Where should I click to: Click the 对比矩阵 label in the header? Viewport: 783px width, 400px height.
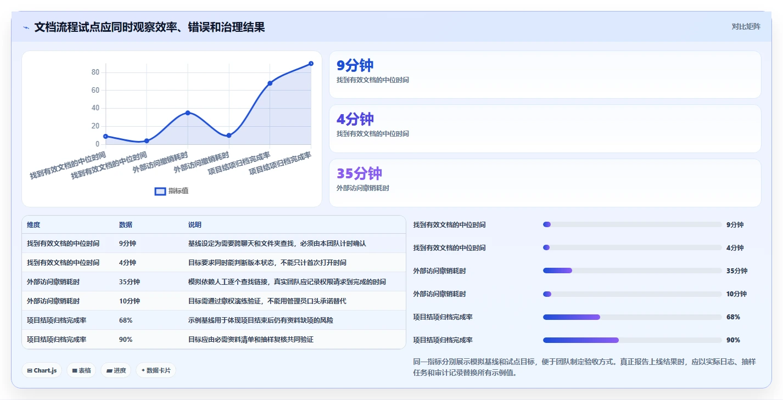(x=746, y=27)
